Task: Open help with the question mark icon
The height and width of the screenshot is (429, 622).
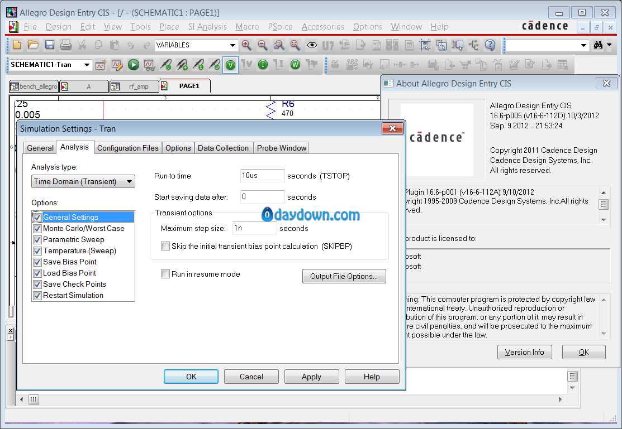Action: tap(490, 45)
